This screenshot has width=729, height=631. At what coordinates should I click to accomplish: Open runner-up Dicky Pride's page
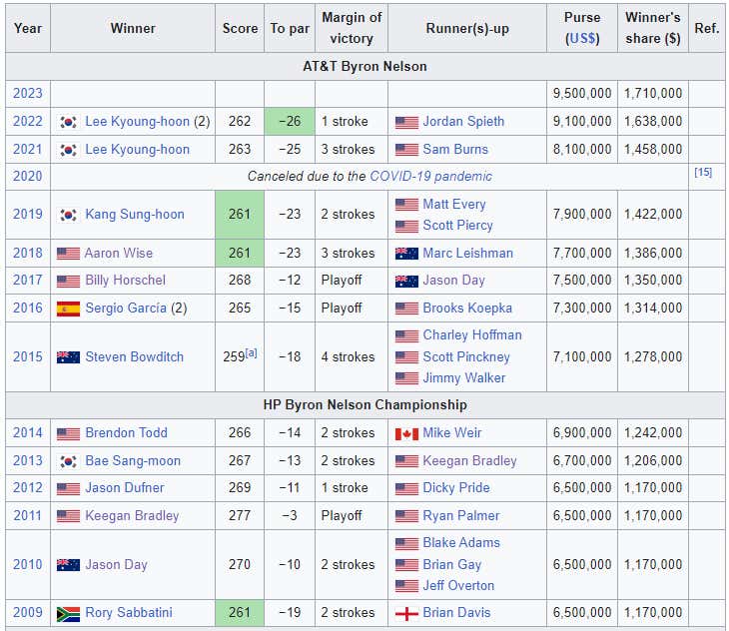(x=456, y=488)
